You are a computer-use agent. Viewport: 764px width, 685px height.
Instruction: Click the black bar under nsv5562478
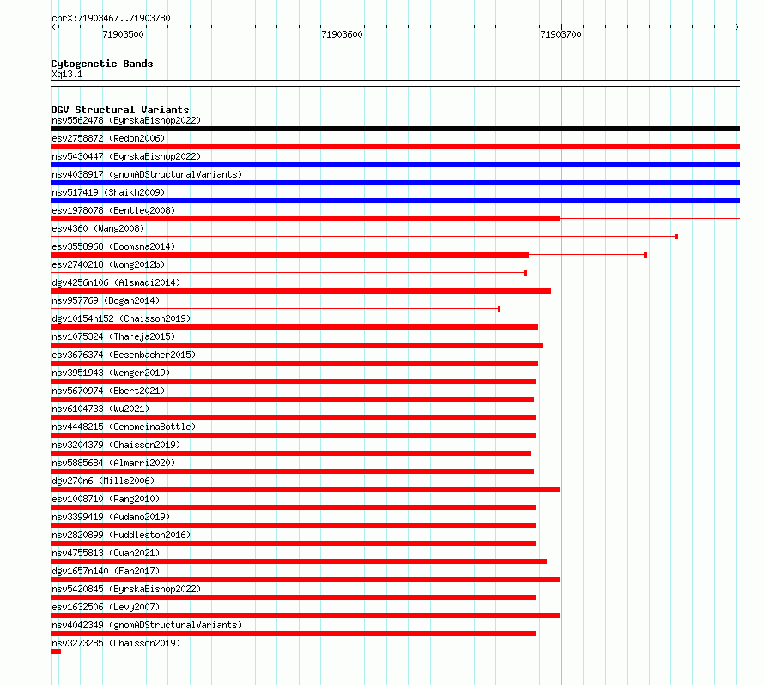[395, 129]
